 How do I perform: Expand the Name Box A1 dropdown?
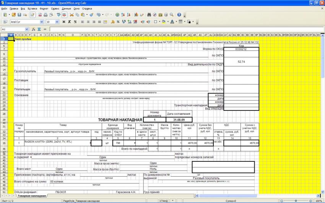click(x=28, y=29)
